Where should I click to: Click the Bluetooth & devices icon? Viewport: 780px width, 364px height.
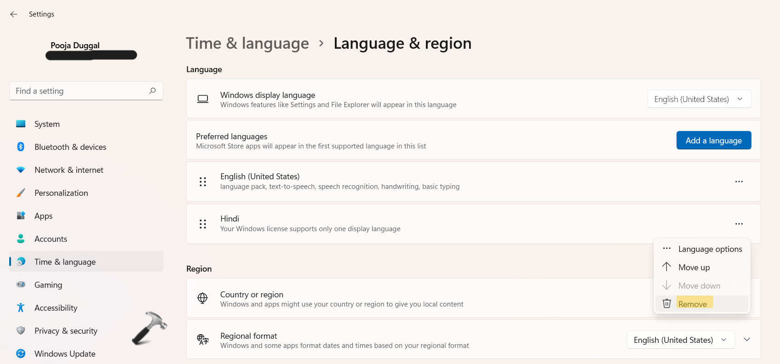click(x=21, y=147)
